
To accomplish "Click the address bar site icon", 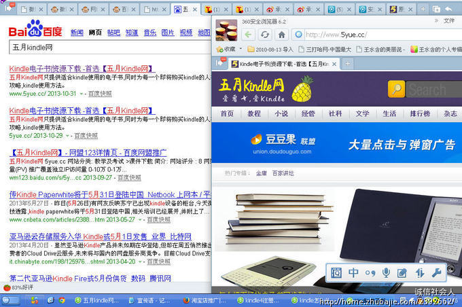I will point(298,35).
